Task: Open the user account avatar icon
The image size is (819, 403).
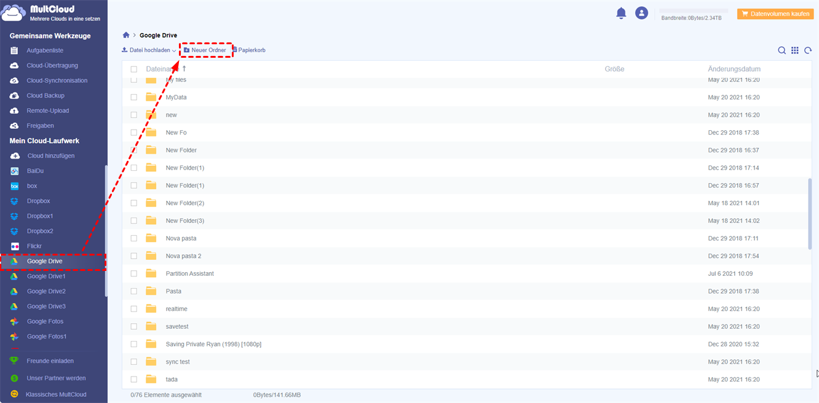Action: tap(641, 13)
